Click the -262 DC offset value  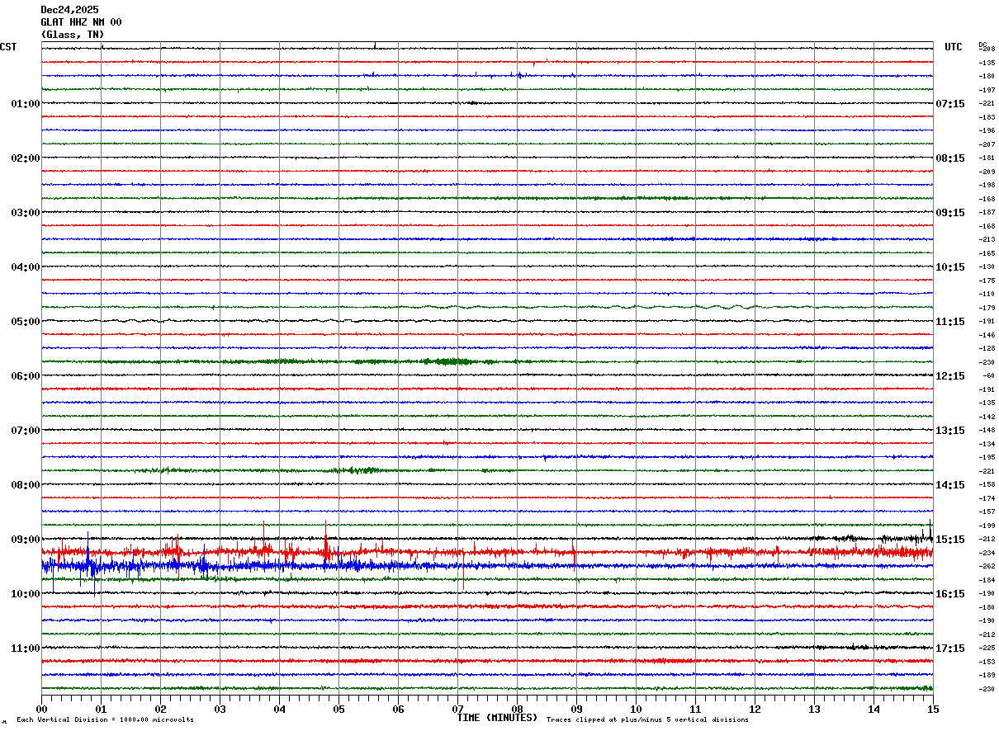pos(987,567)
